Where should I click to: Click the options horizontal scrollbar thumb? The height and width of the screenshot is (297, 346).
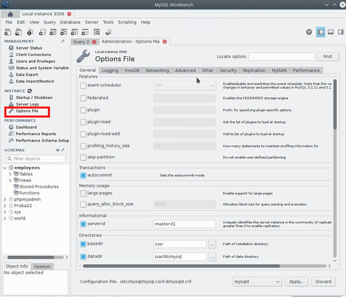[x=181, y=266]
